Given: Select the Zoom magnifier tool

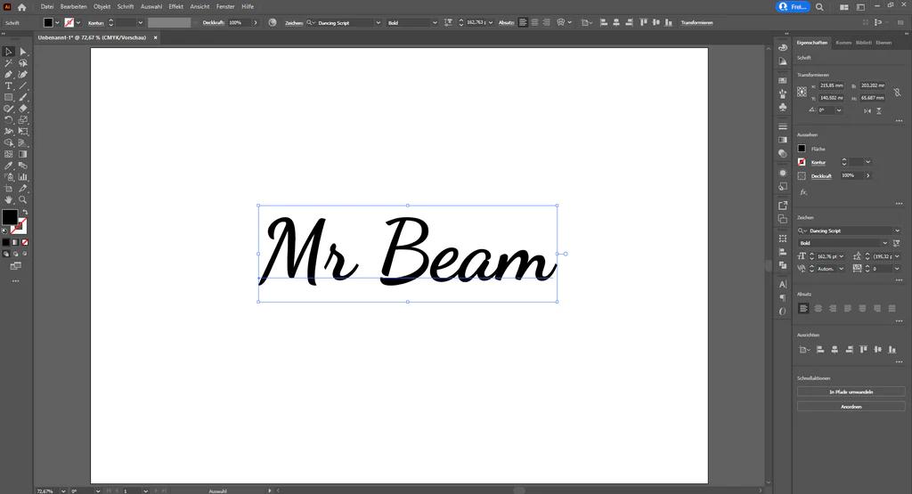Looking at the screenshot, I should [x=23, y=199].
